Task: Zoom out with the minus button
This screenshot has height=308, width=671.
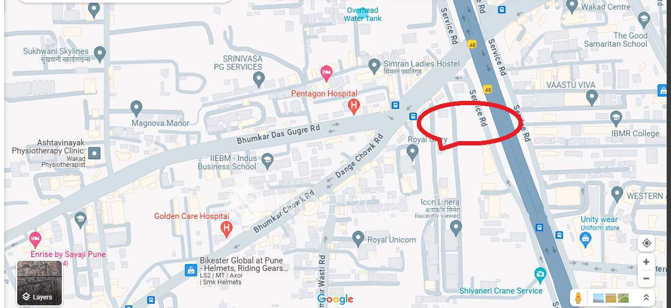Action: (646, 278)
